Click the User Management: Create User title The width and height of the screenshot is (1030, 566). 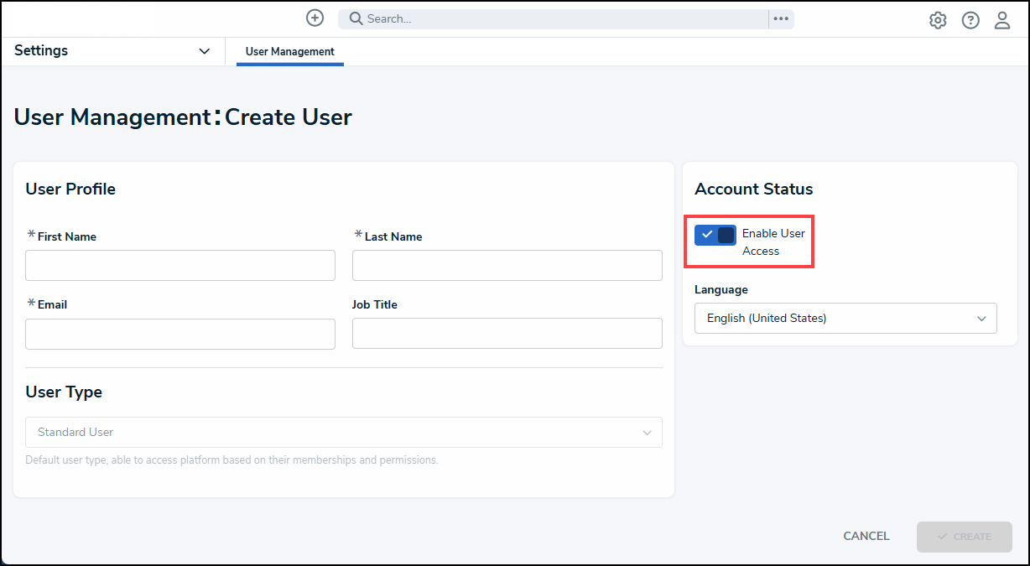[183, 117]
